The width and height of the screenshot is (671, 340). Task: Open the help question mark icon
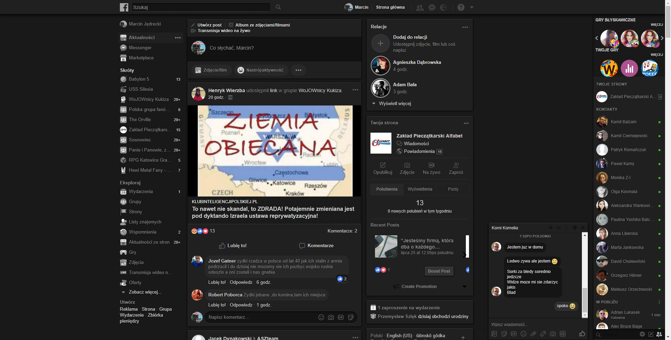pyautogui.click(x=461, y=7)
